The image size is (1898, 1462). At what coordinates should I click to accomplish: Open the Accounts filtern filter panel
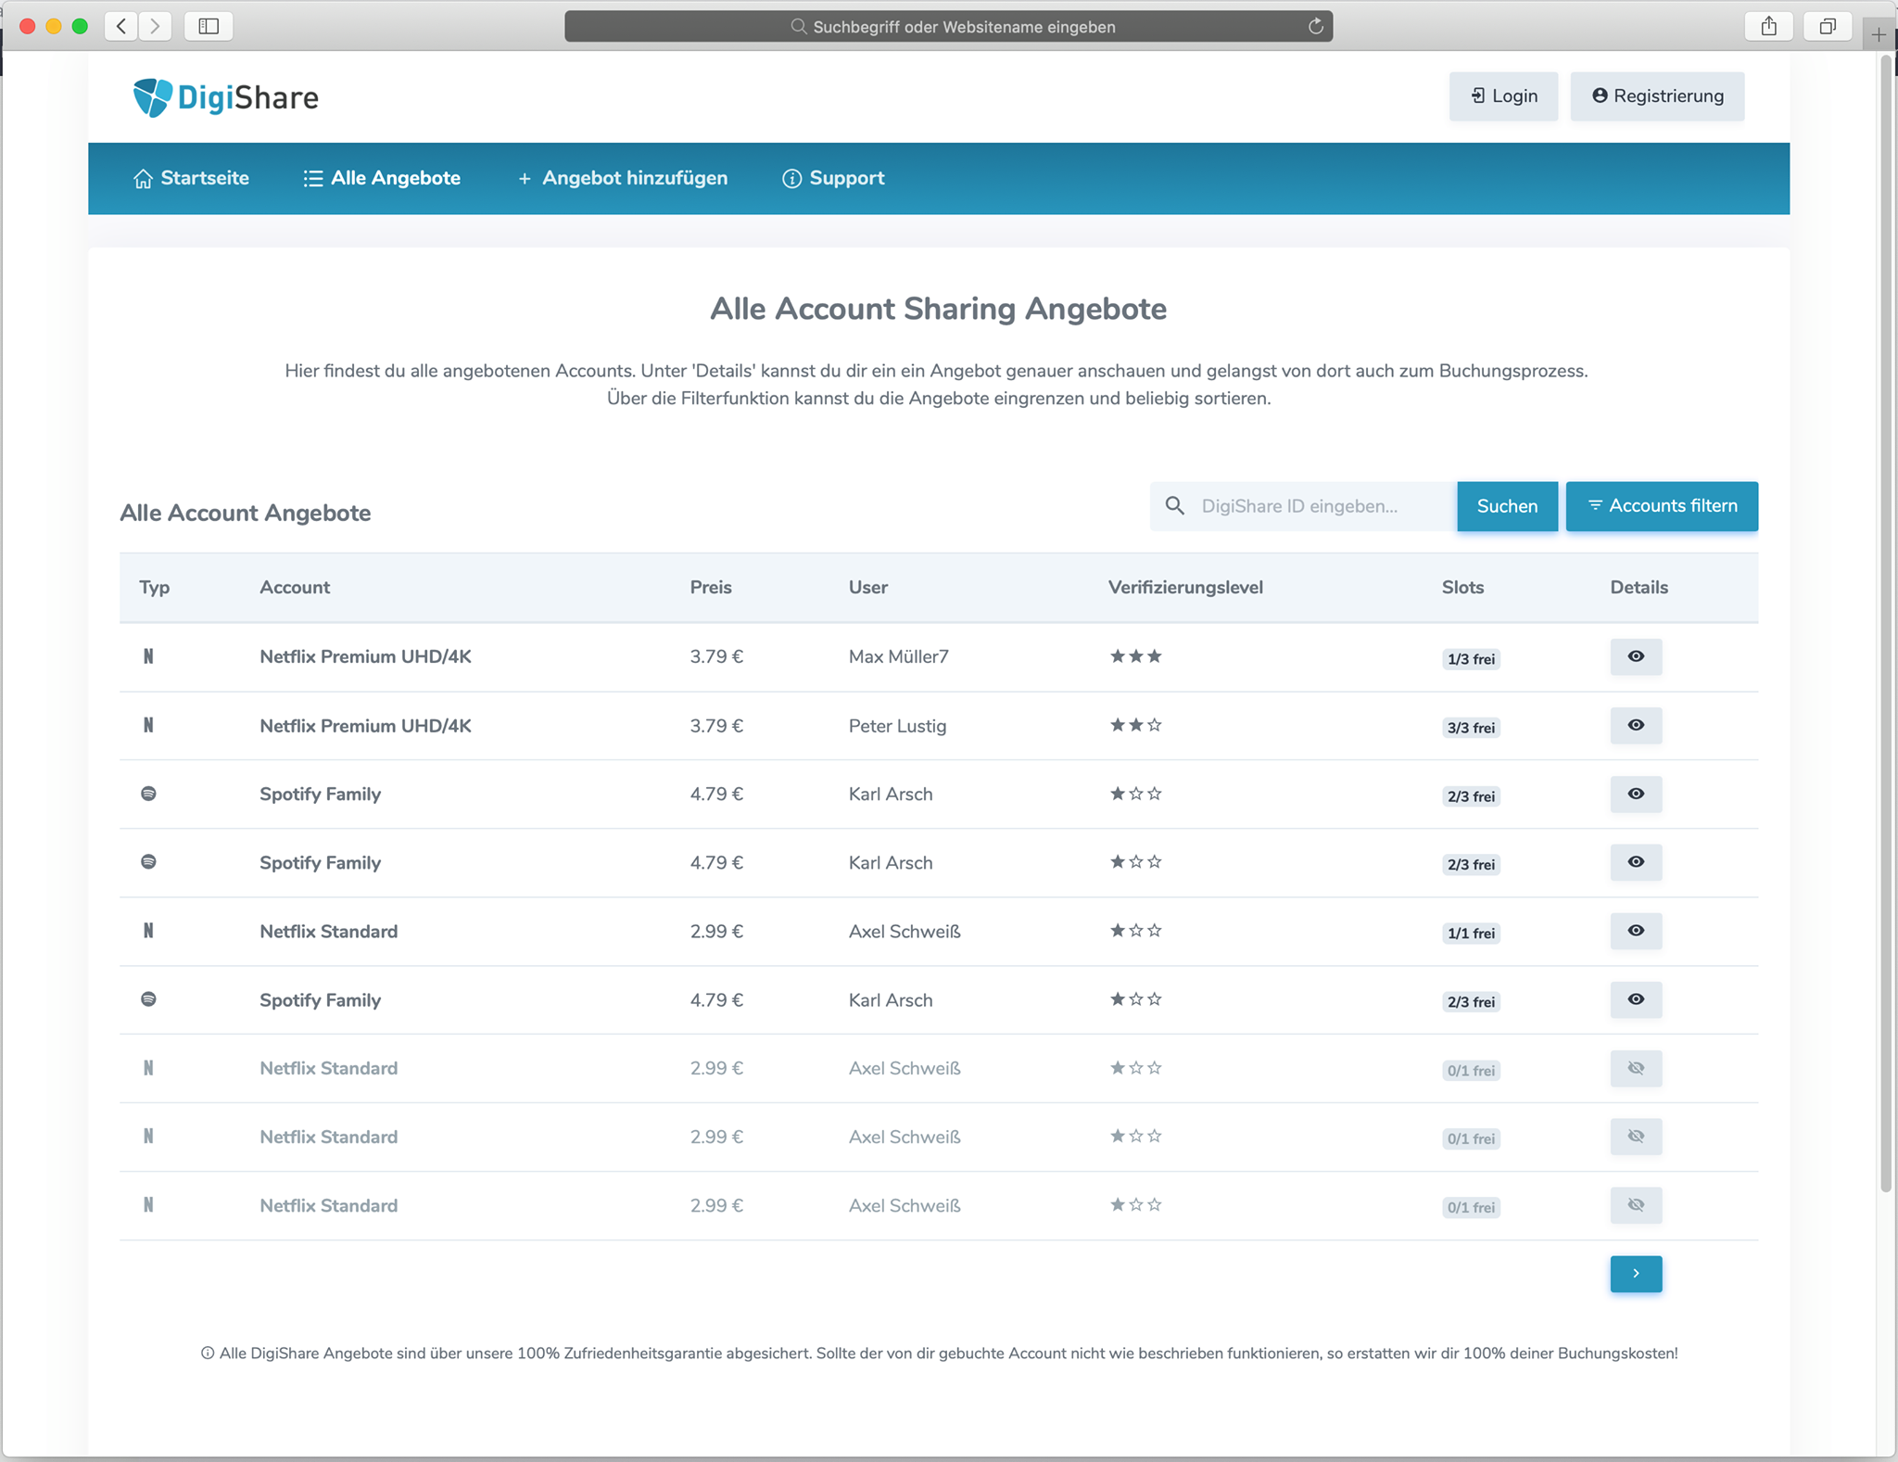1662,506
